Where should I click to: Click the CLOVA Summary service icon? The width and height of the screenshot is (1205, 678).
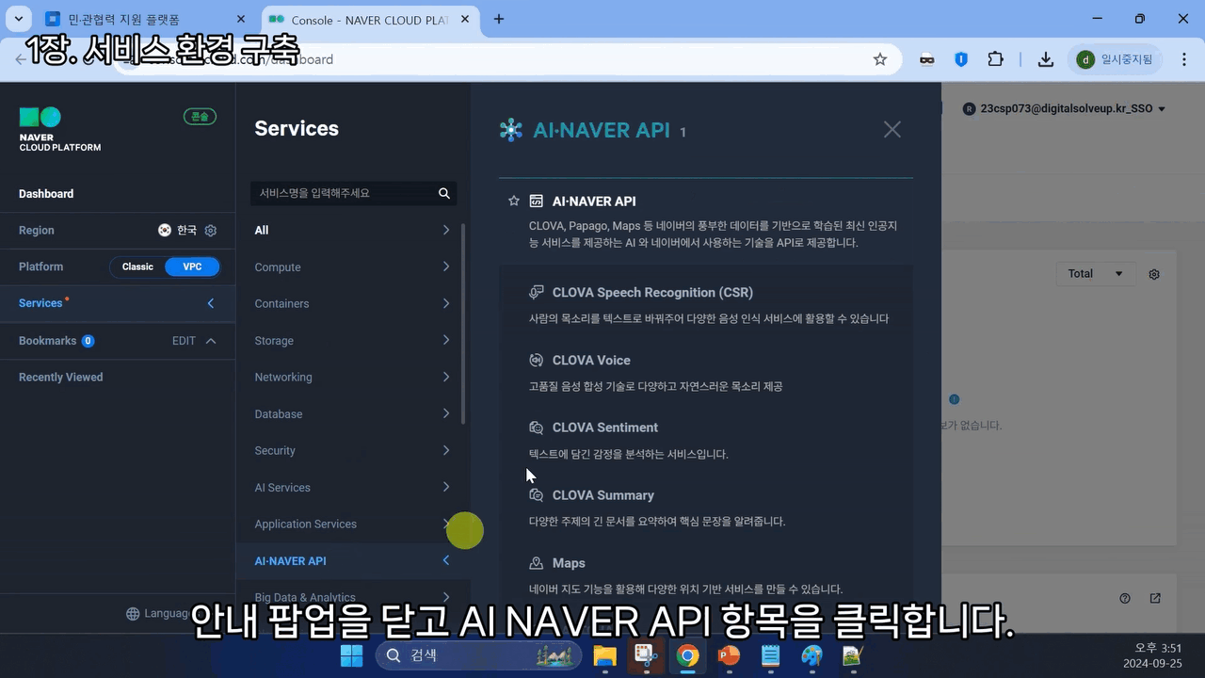[537, 495]
